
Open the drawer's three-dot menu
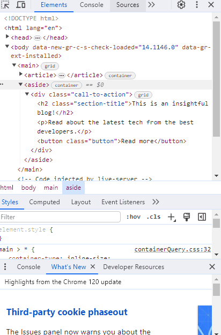click(x=5, y=266)
